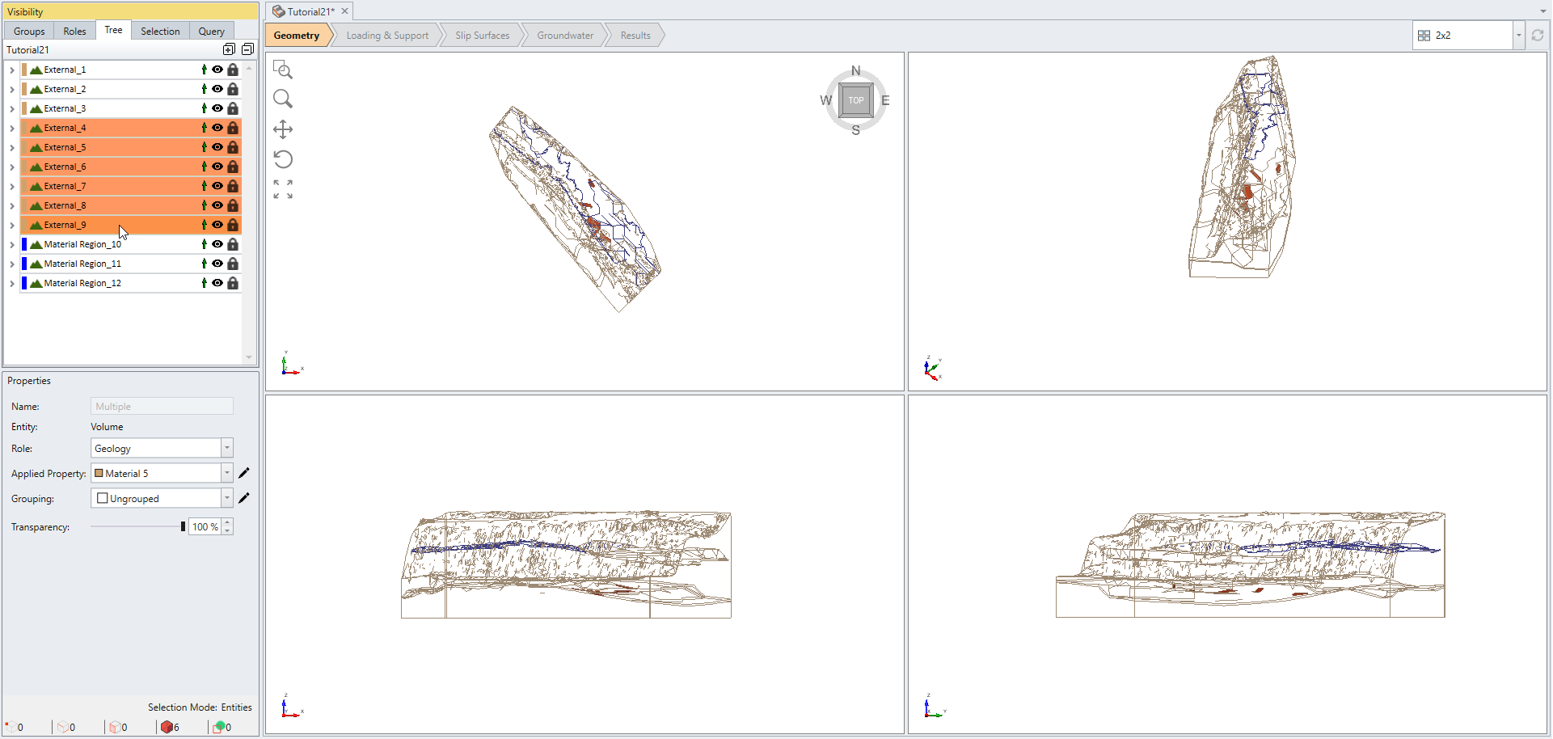Screen dimensions: 1553x739
Task: Click the zoom extents icon
Action: (282, 189)
